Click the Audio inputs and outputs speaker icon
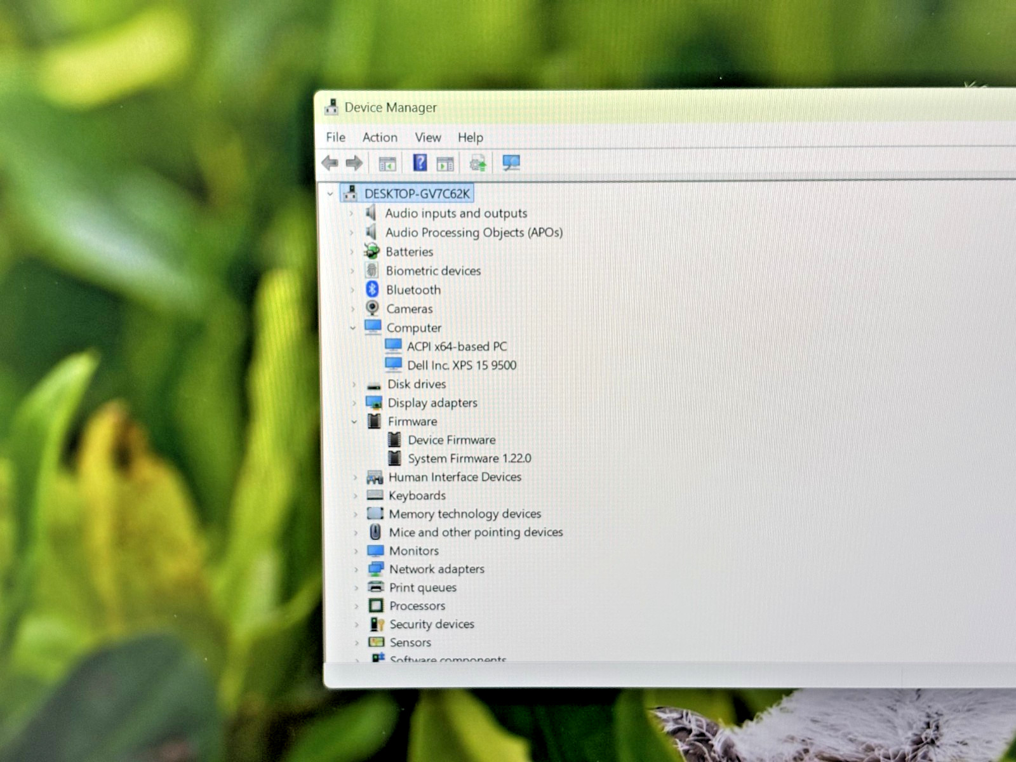 pyautogui.click(x=371, y=213)
